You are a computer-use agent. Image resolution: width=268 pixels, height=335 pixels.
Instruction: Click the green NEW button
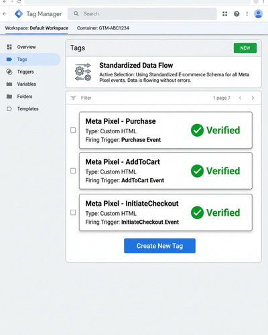[x=245, y=48]
